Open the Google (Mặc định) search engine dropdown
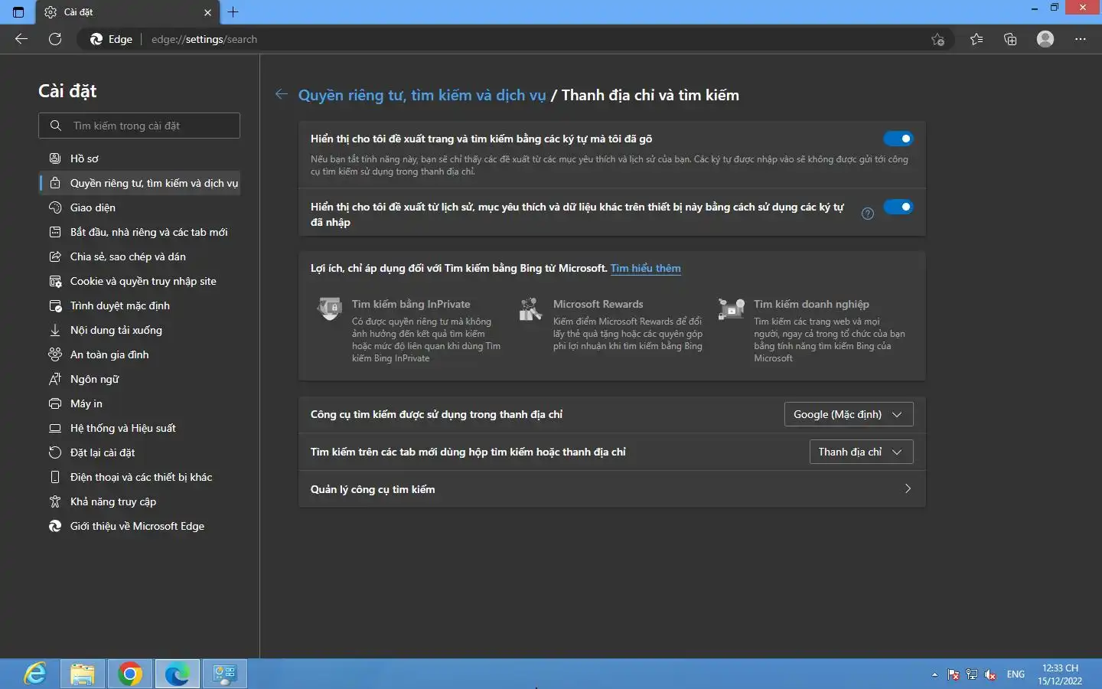This screenshot has height=689, width=1102. coord(849,414)
